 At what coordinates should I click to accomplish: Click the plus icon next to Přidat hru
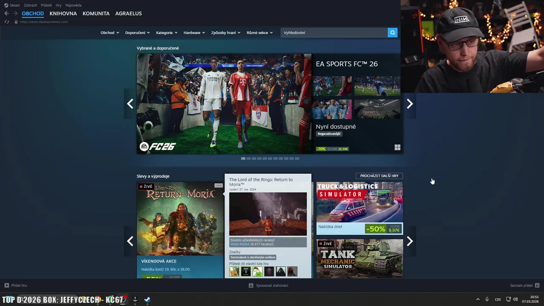point(6,285)
